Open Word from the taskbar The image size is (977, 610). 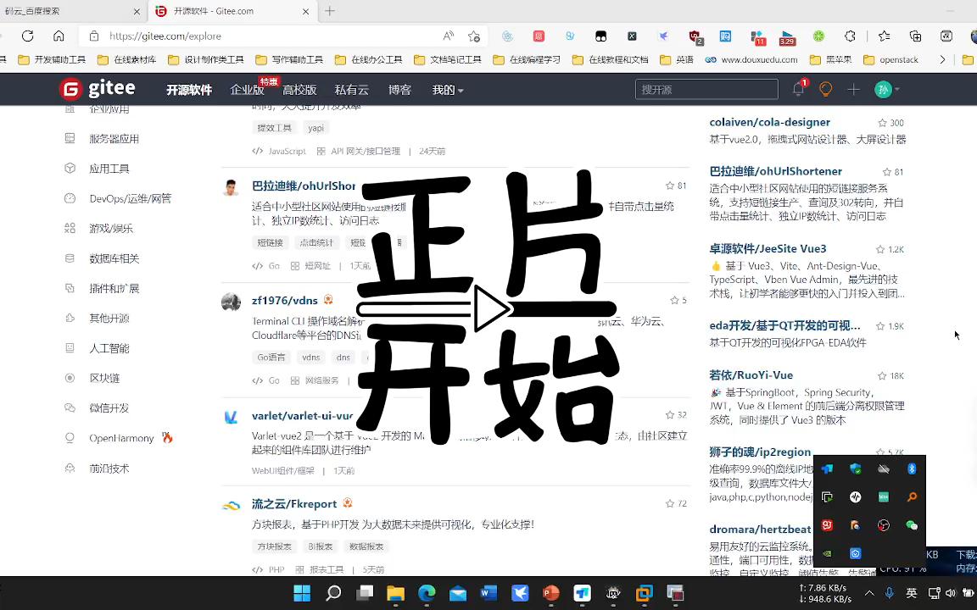tap(489, 592)
